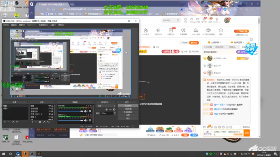This screenshot has height=157, width=280.
Task: Open the 查看(V) menu in OBS
Action: tap(22, 25)
